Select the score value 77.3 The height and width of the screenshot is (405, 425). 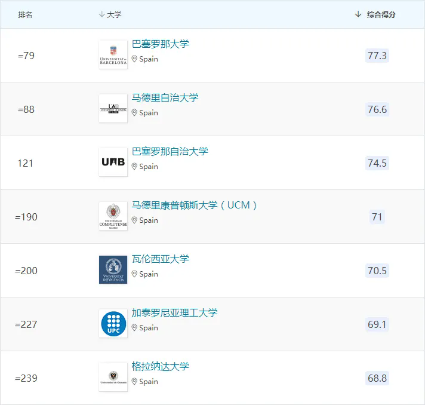[x=377, y=56]
